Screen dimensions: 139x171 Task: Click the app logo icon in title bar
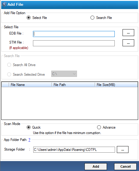coord(4,5)
